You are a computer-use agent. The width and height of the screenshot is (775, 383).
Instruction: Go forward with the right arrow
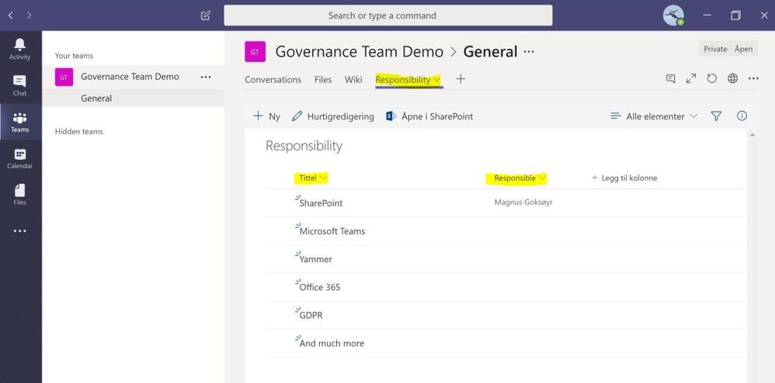coord(30,16)
